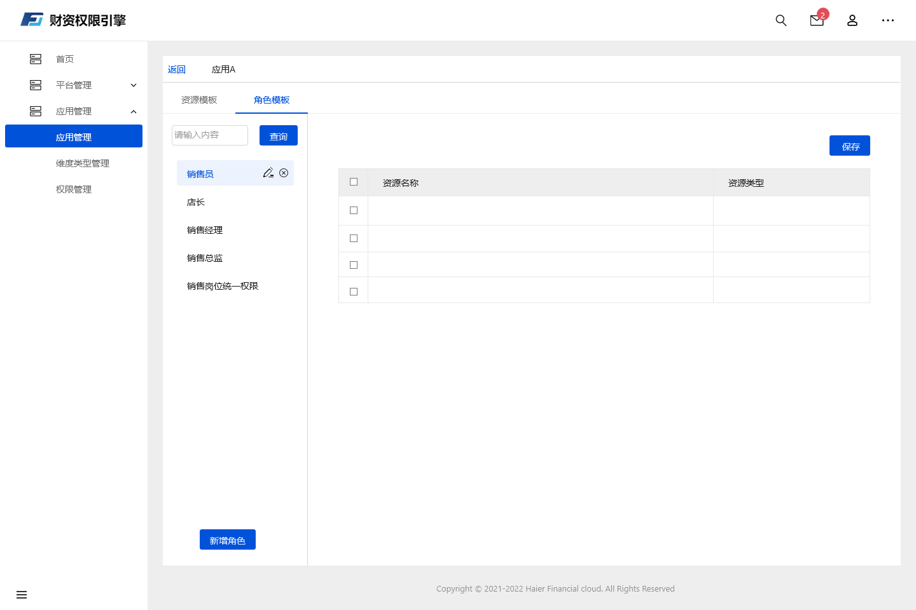Check the select-all checkbox in table header
Image resolution: width=916 pixels, height=610 pixels.
coord(354,182)
